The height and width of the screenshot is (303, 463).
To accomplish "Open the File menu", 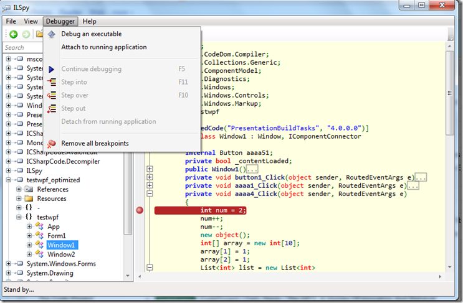I will [x=11, y=21].
